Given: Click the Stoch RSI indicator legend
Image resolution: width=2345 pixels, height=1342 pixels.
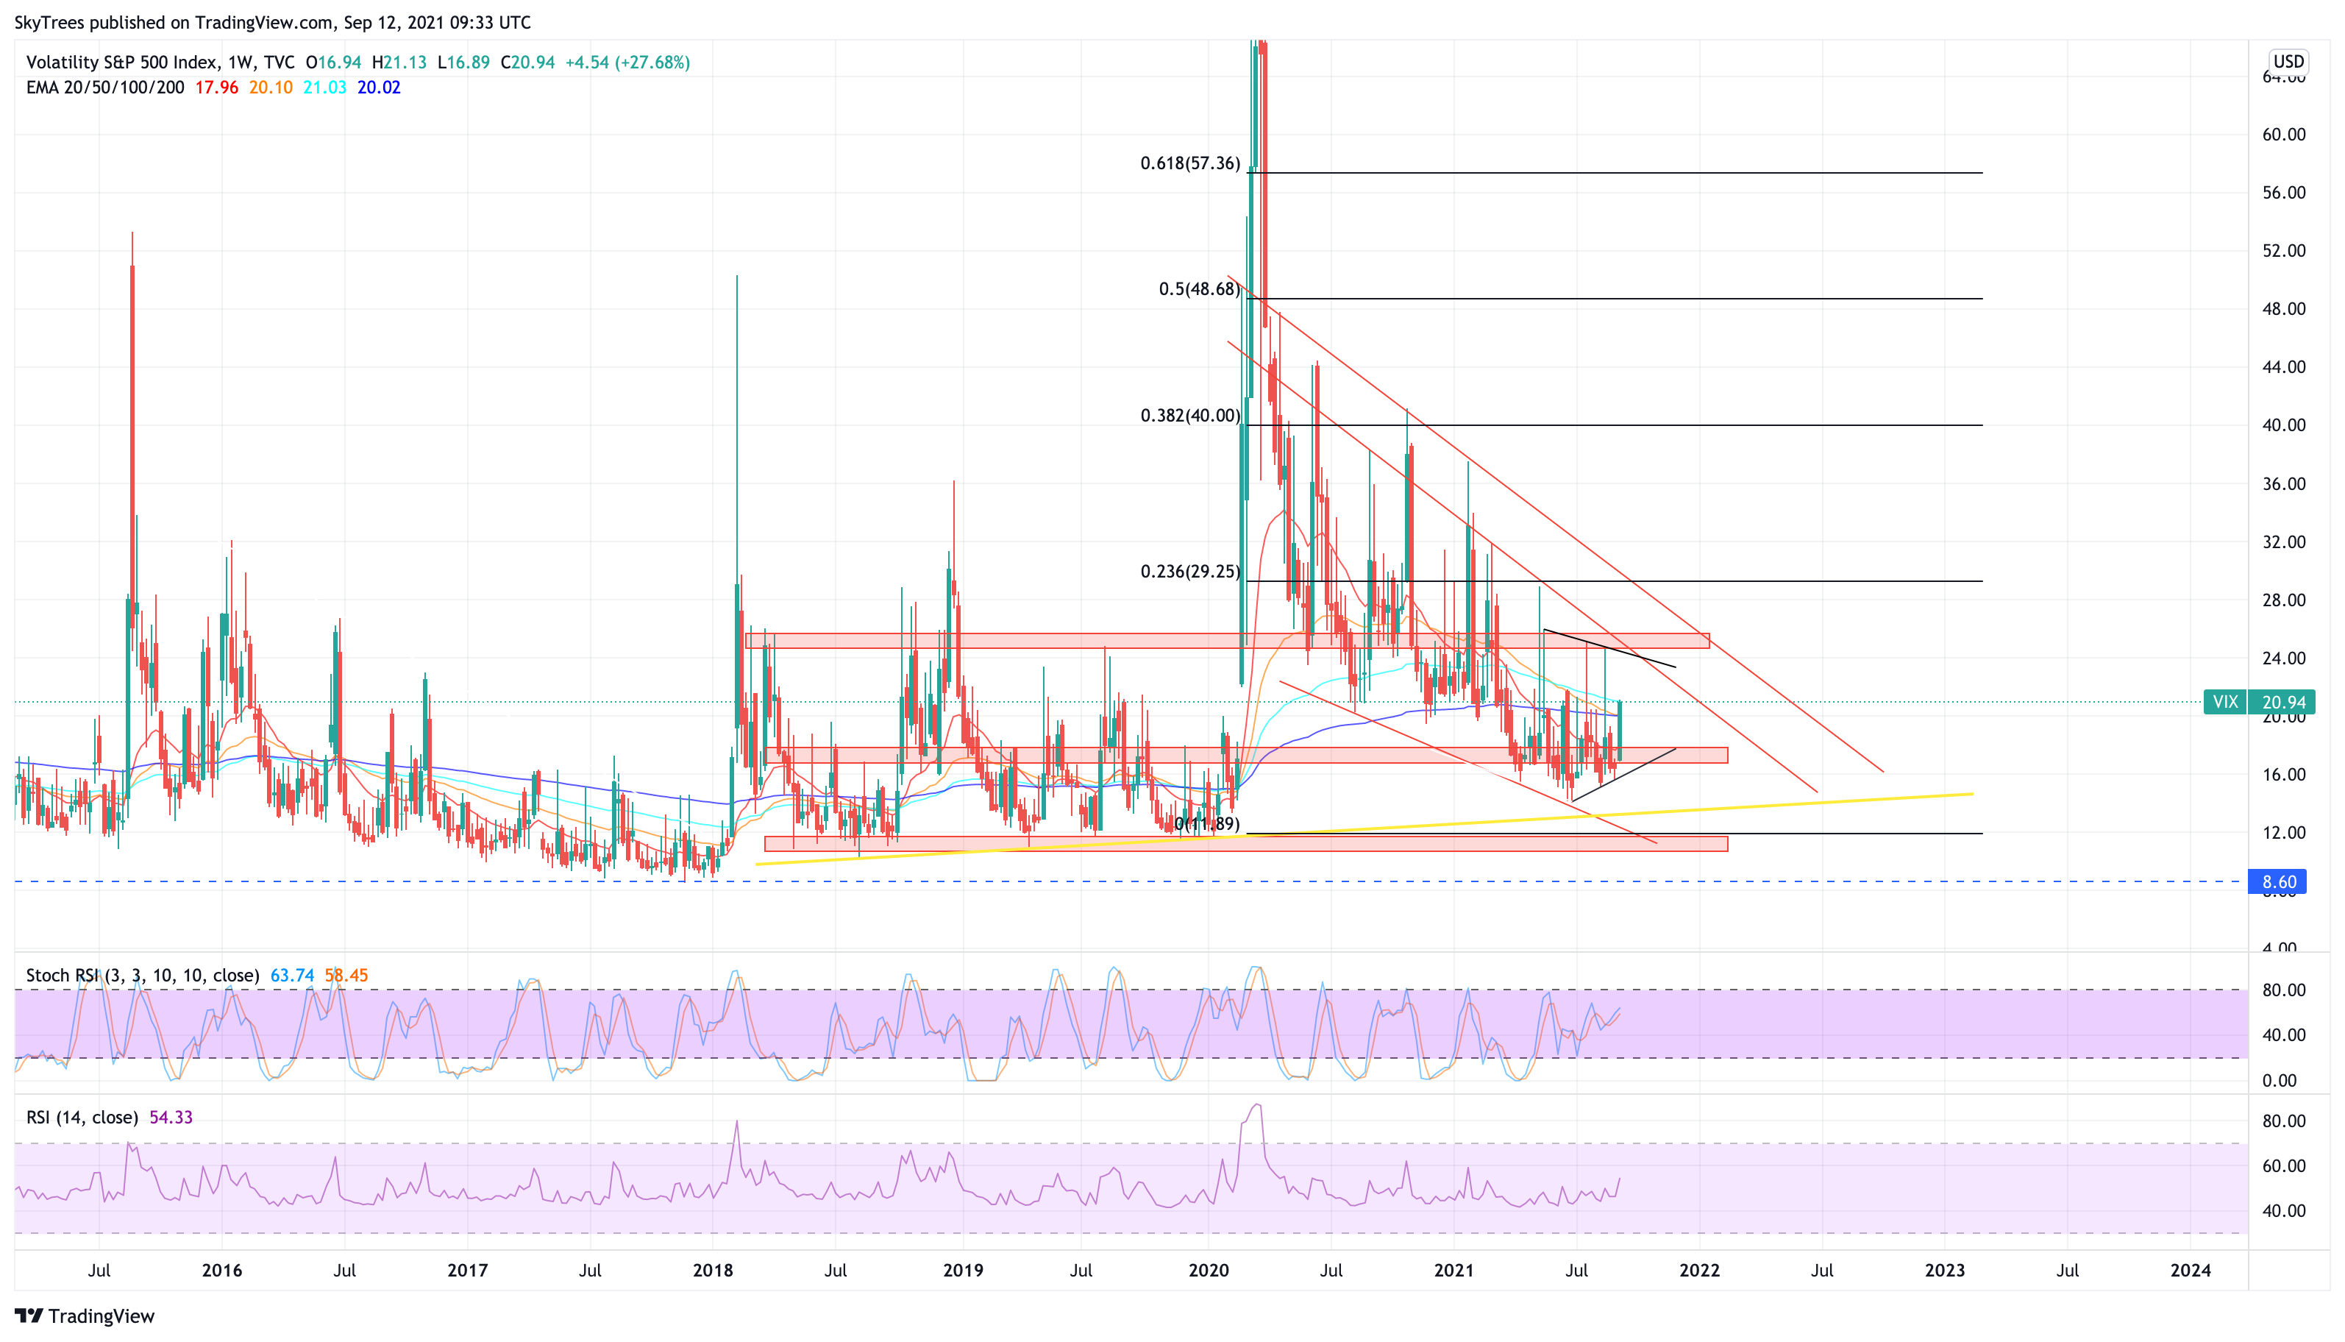Looking at the screenshot, I should coord(142,975).
